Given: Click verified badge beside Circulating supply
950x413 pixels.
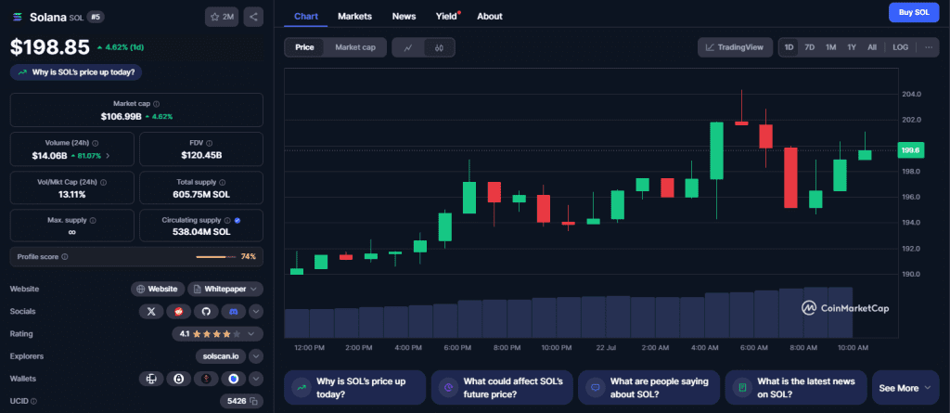Looking at the screenshot, I should pos(237,220).
